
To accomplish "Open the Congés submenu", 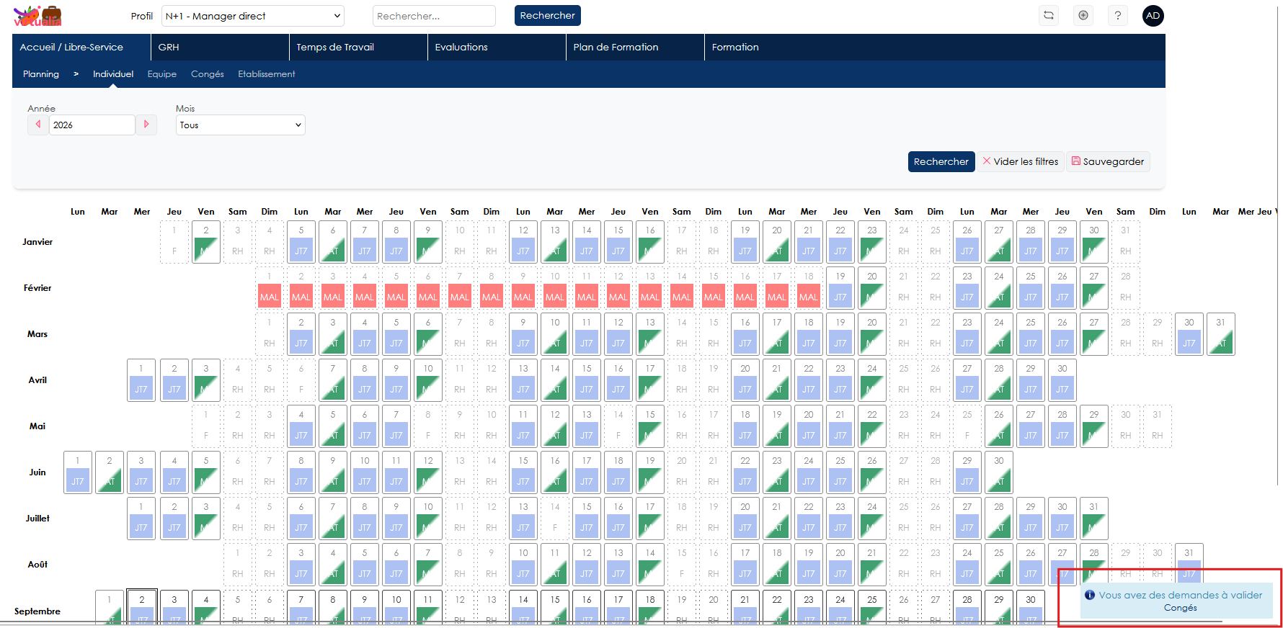I will click(208, 74).
